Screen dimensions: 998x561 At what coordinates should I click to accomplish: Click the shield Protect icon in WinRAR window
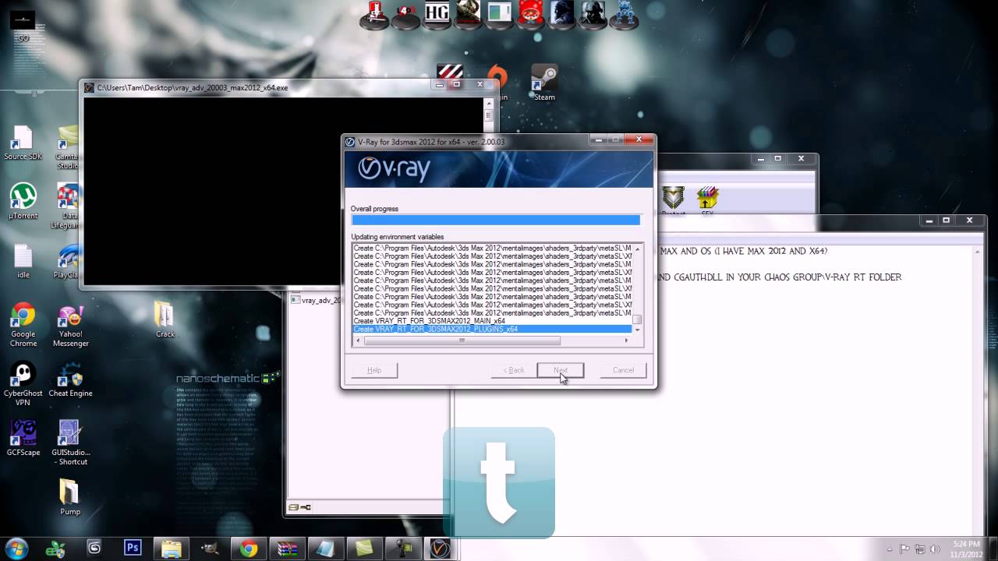click(673, 201)
